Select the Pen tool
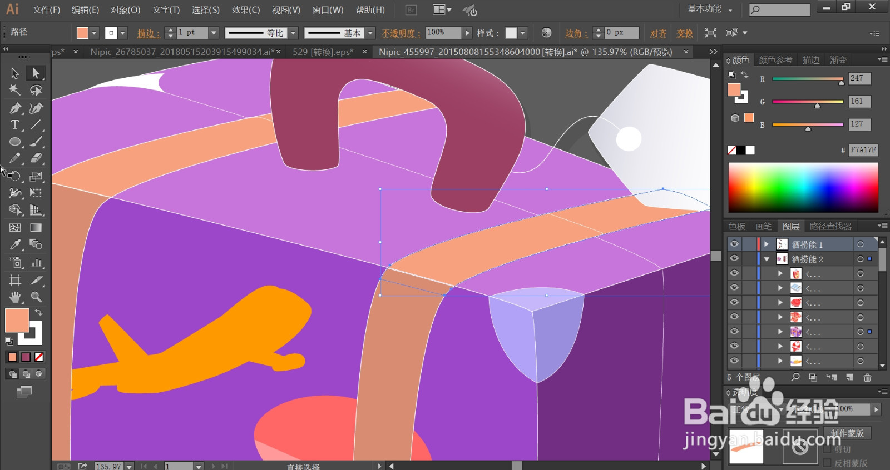Screen dimensions: 890x470 click(15, 108)
